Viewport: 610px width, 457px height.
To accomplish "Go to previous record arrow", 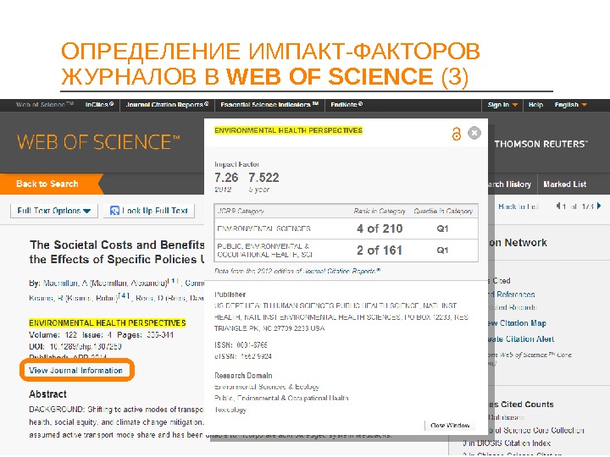I will 558,206.
